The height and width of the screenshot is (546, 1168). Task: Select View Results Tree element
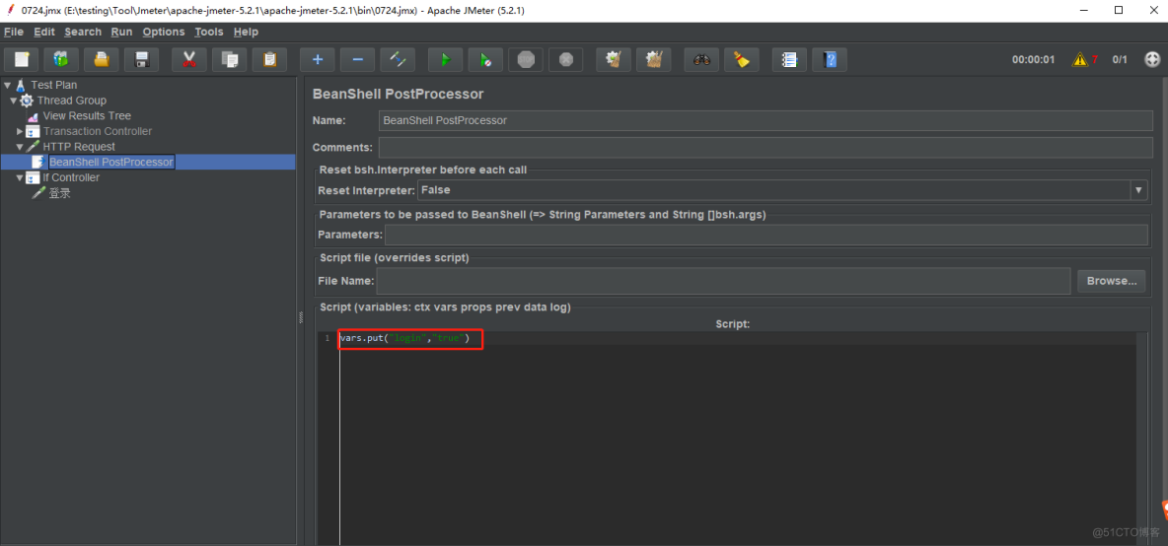click(87, 116)
